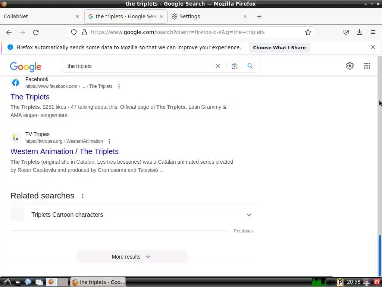Close the CollabNet tab
Viewport: 382px width, 287px height.
[77, 16]
